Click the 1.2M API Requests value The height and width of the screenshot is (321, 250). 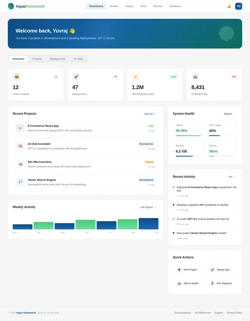point(137,87)
